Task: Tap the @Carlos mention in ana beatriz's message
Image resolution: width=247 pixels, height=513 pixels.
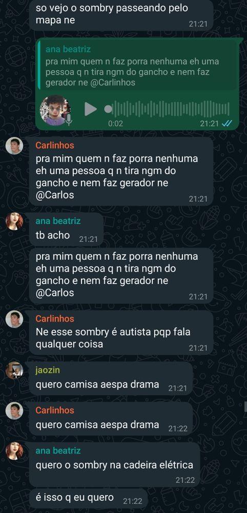Action: [x=55, y=292]
